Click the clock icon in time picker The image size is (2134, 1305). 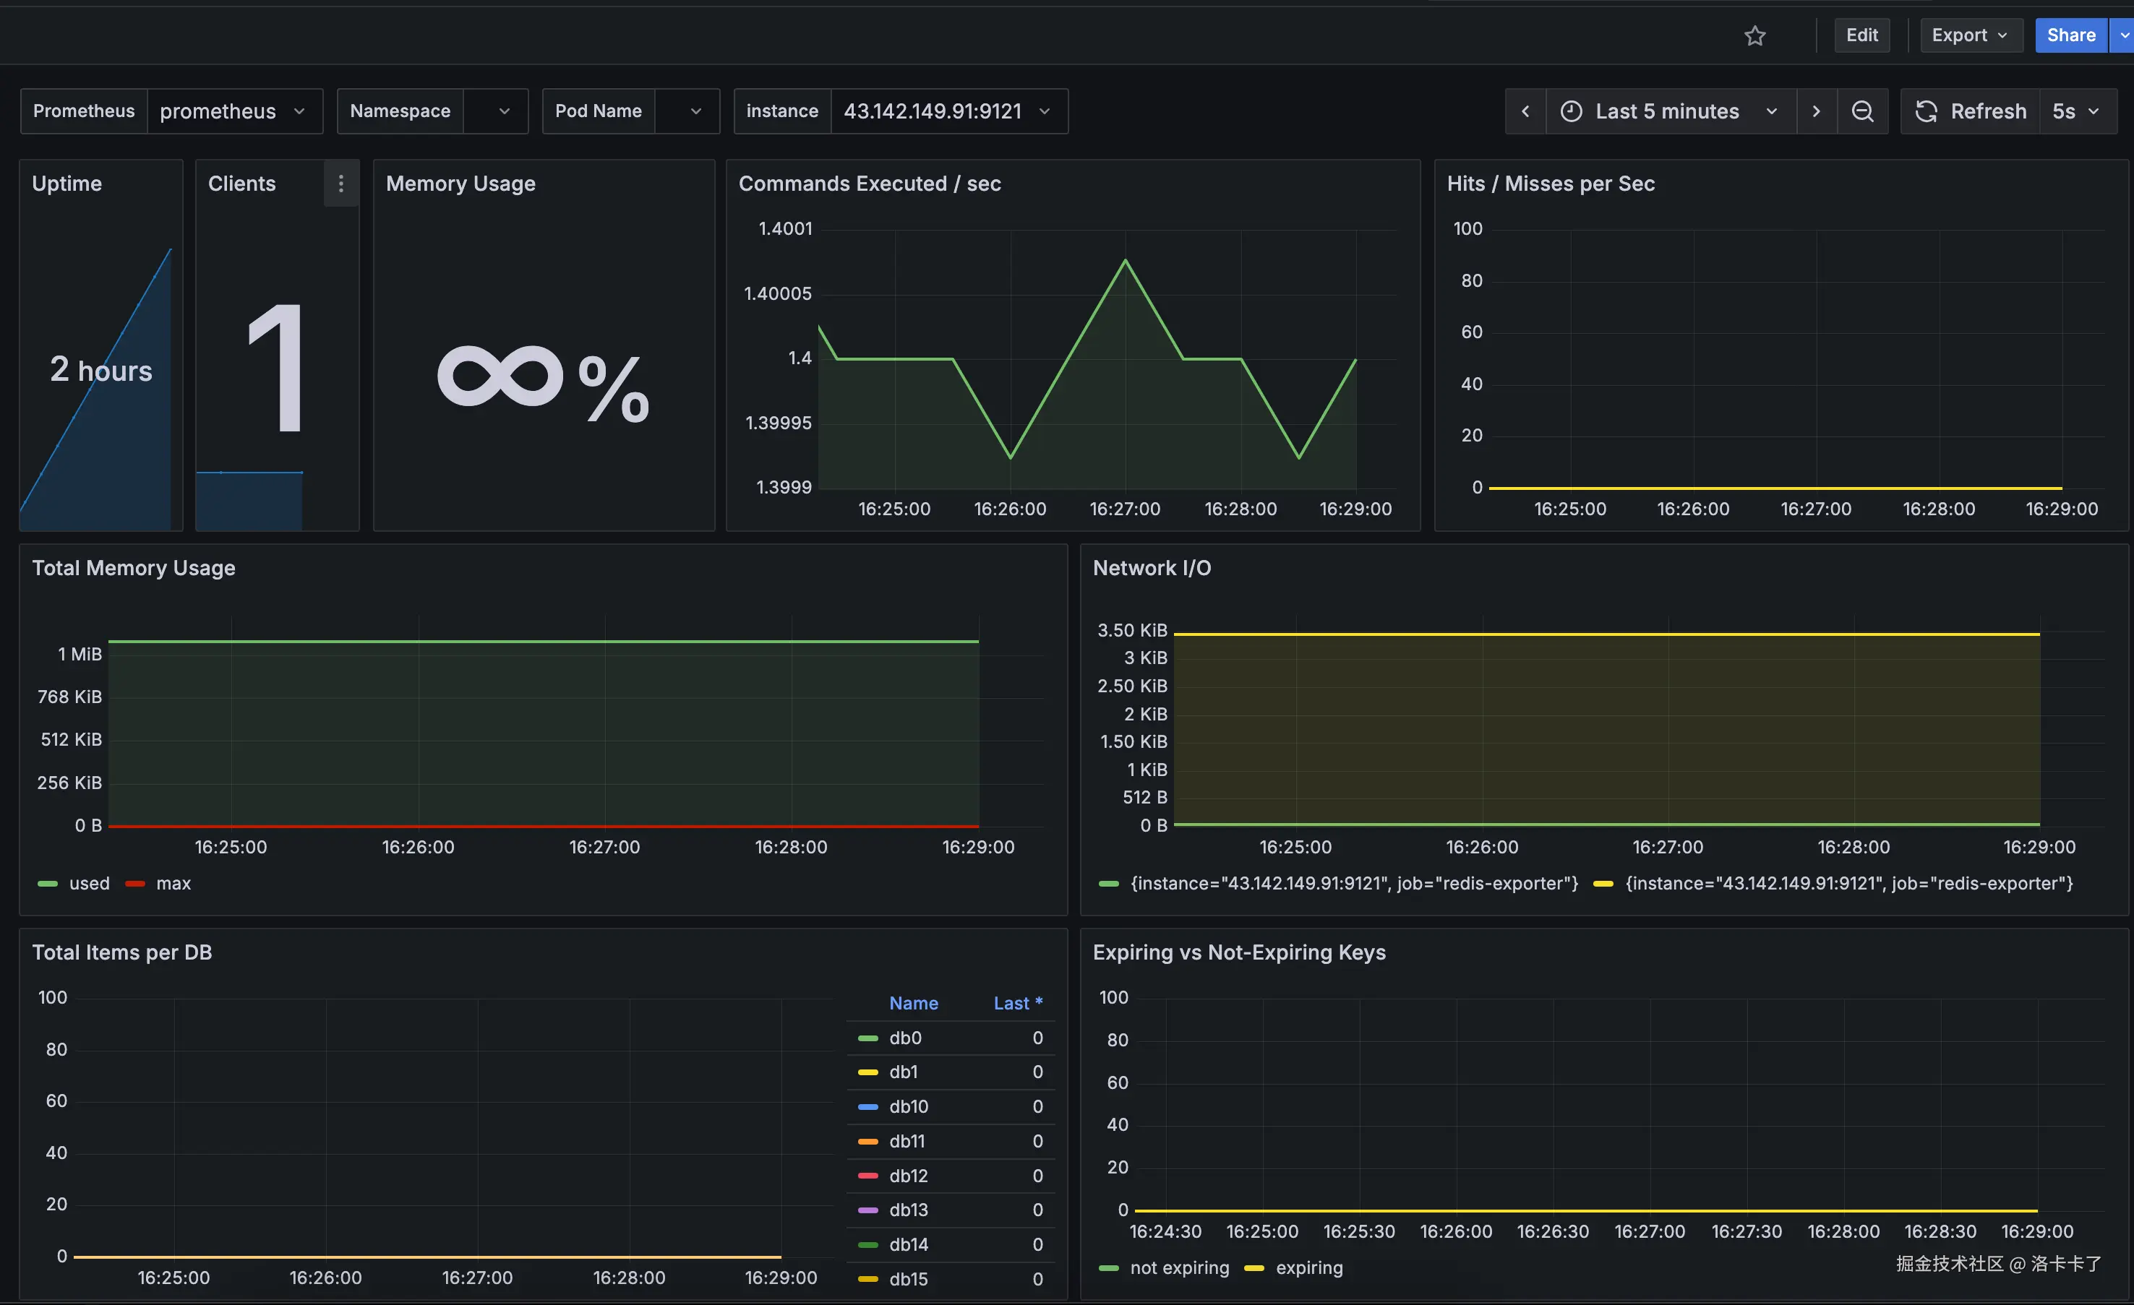[x=1571, y=112]
